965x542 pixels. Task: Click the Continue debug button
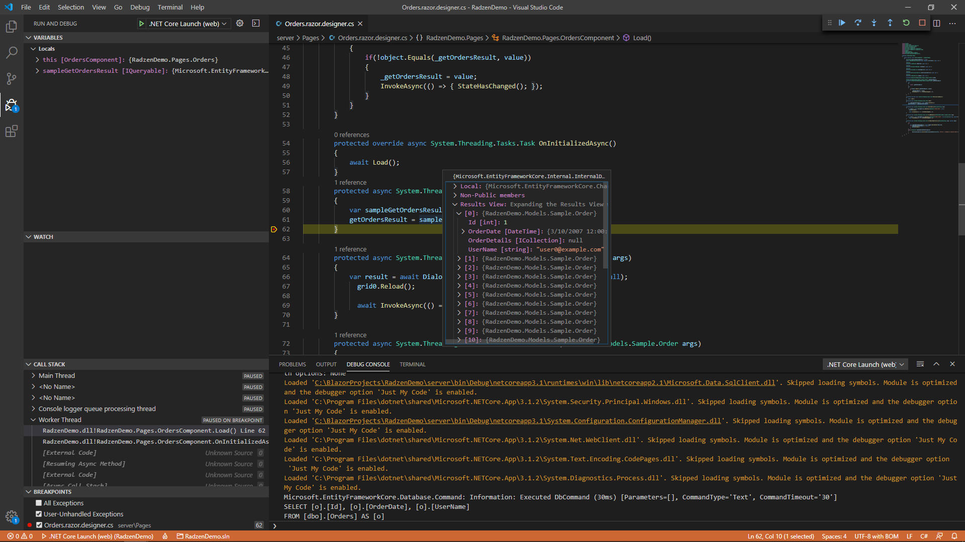pyautogui.click(x=842, y=23)
